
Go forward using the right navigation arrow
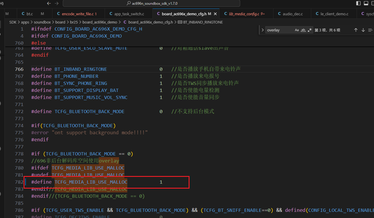tap(57, 3)
